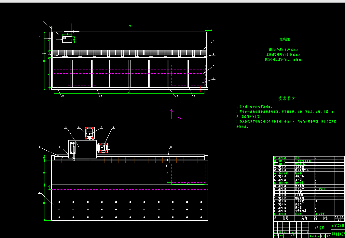Select the text line with v=1100r/min
Screen dimensions: 345x238
283,50
